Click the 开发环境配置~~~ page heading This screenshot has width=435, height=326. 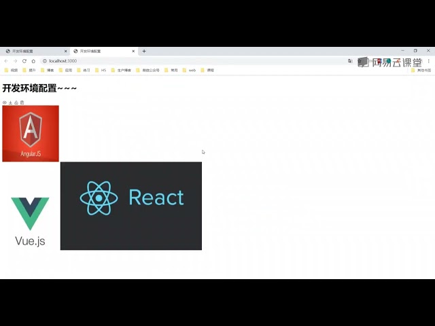coord(39,88)
